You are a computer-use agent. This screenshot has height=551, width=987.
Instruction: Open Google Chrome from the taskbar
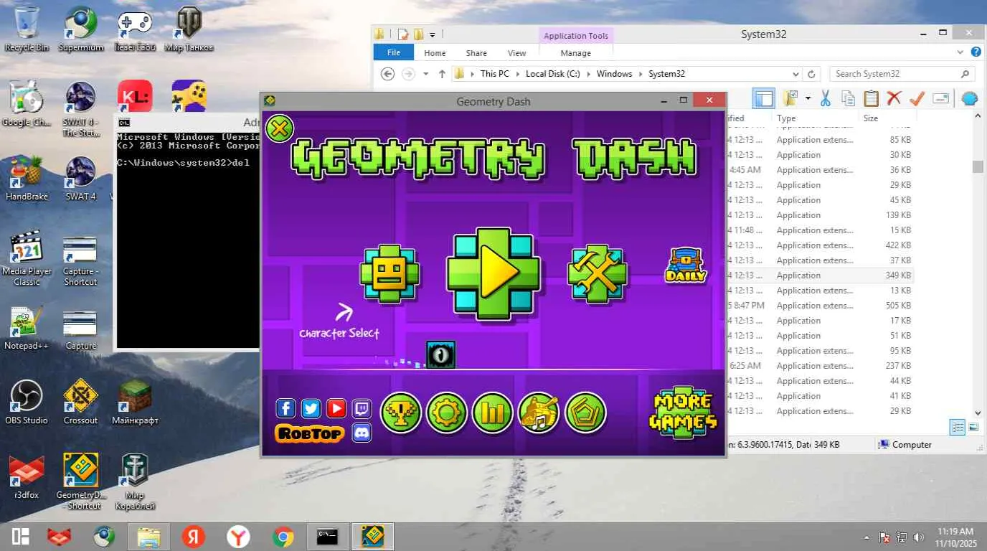coord(283,537)
